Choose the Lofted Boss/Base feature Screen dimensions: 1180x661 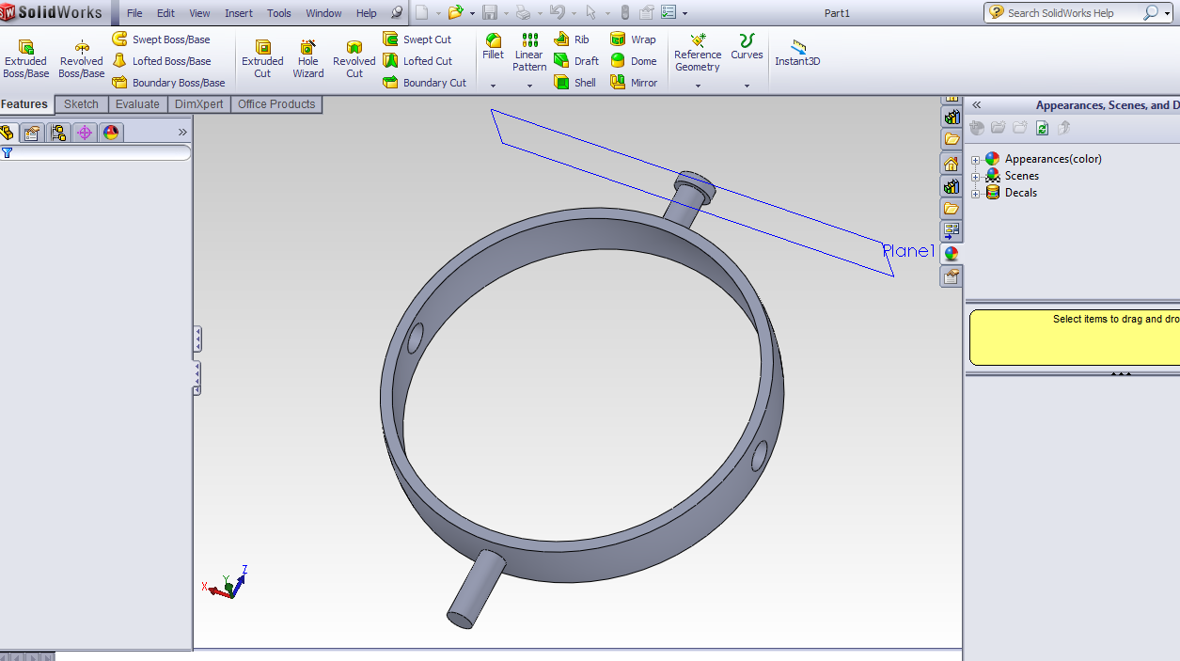tap(161, 61)
